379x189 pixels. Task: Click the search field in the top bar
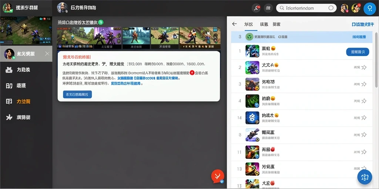[306, 8]
